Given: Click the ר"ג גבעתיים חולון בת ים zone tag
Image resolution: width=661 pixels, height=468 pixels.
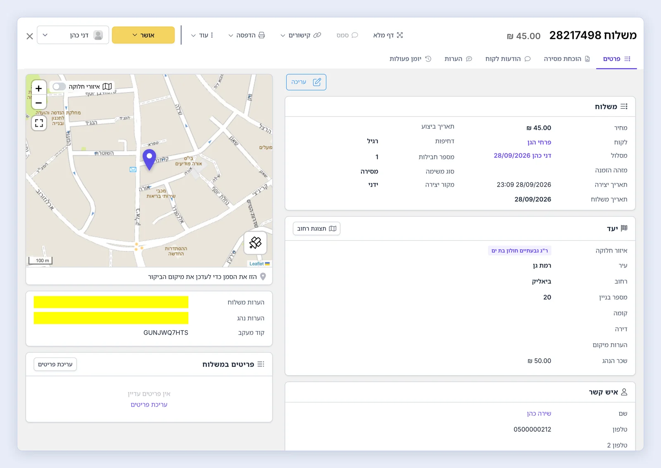Looking at the screenshot, I should point(520,251).
